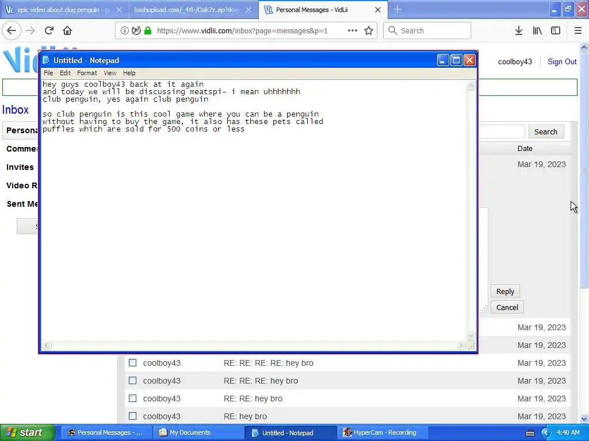Open My Documents from the taskbar

[x=199, y=432]
